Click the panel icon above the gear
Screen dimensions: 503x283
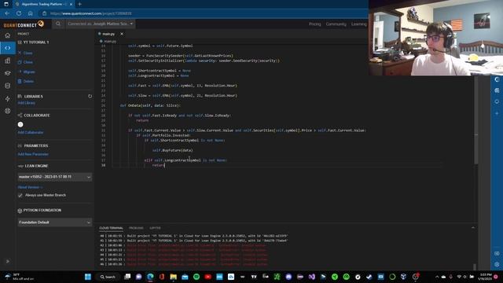pyautogui.click(x=497, y=253)
